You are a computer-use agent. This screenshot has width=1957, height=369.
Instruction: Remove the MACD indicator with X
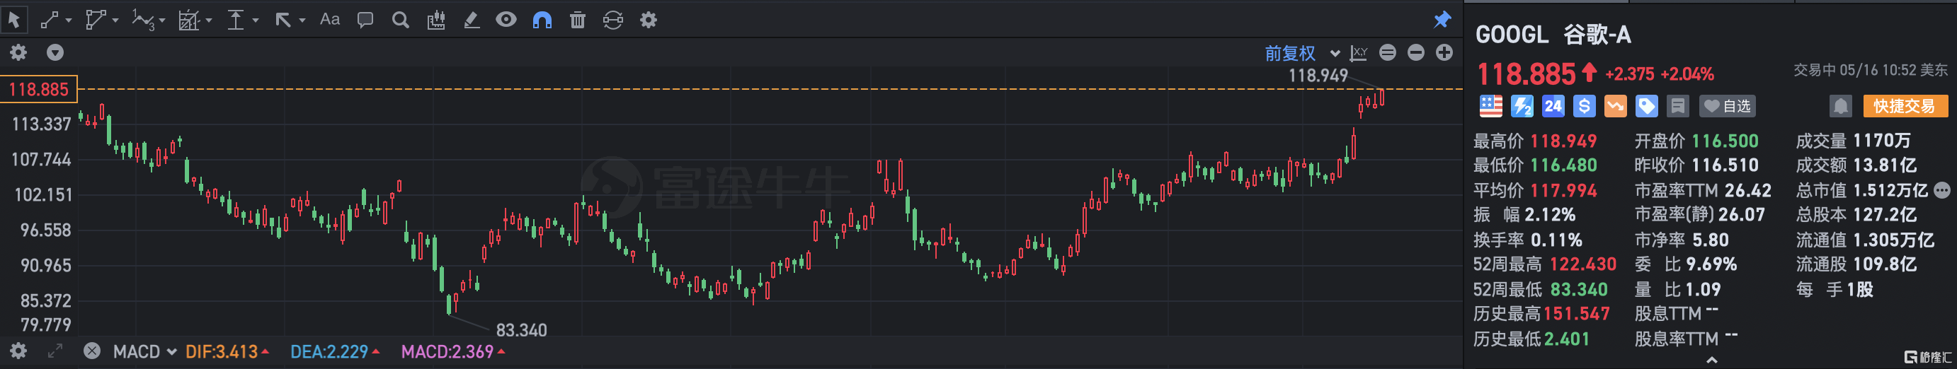tap(92, 351)
